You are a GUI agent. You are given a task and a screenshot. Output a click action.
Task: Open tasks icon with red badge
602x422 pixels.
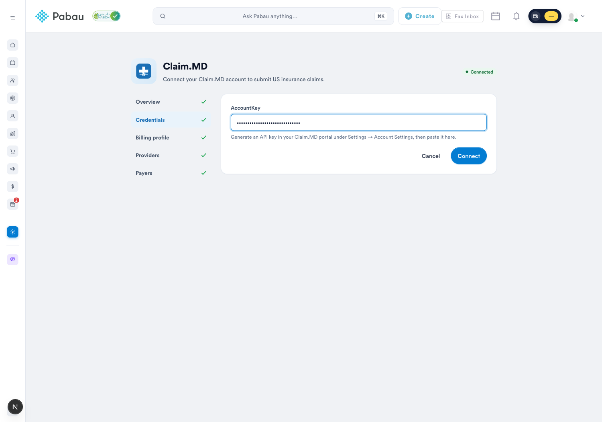[x=13, y=204]
